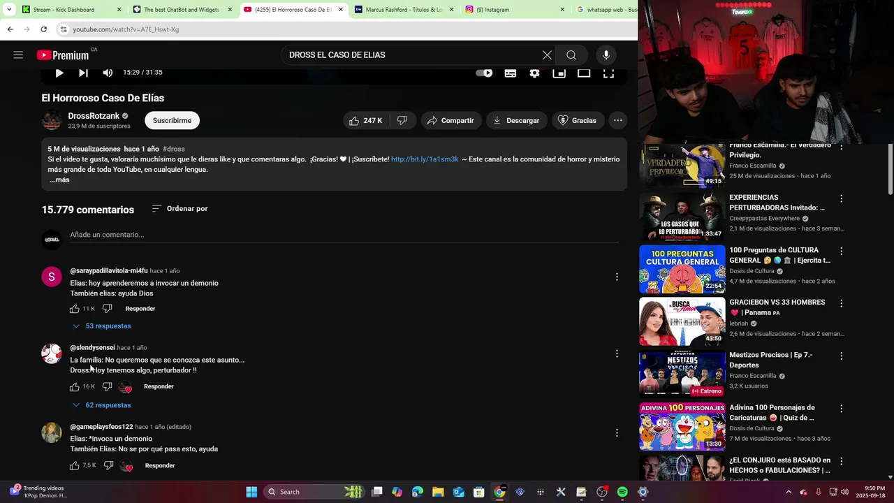The image size is (894, 503).
Task: Open the YouTube hamburger guide menu
Action: 18,54
